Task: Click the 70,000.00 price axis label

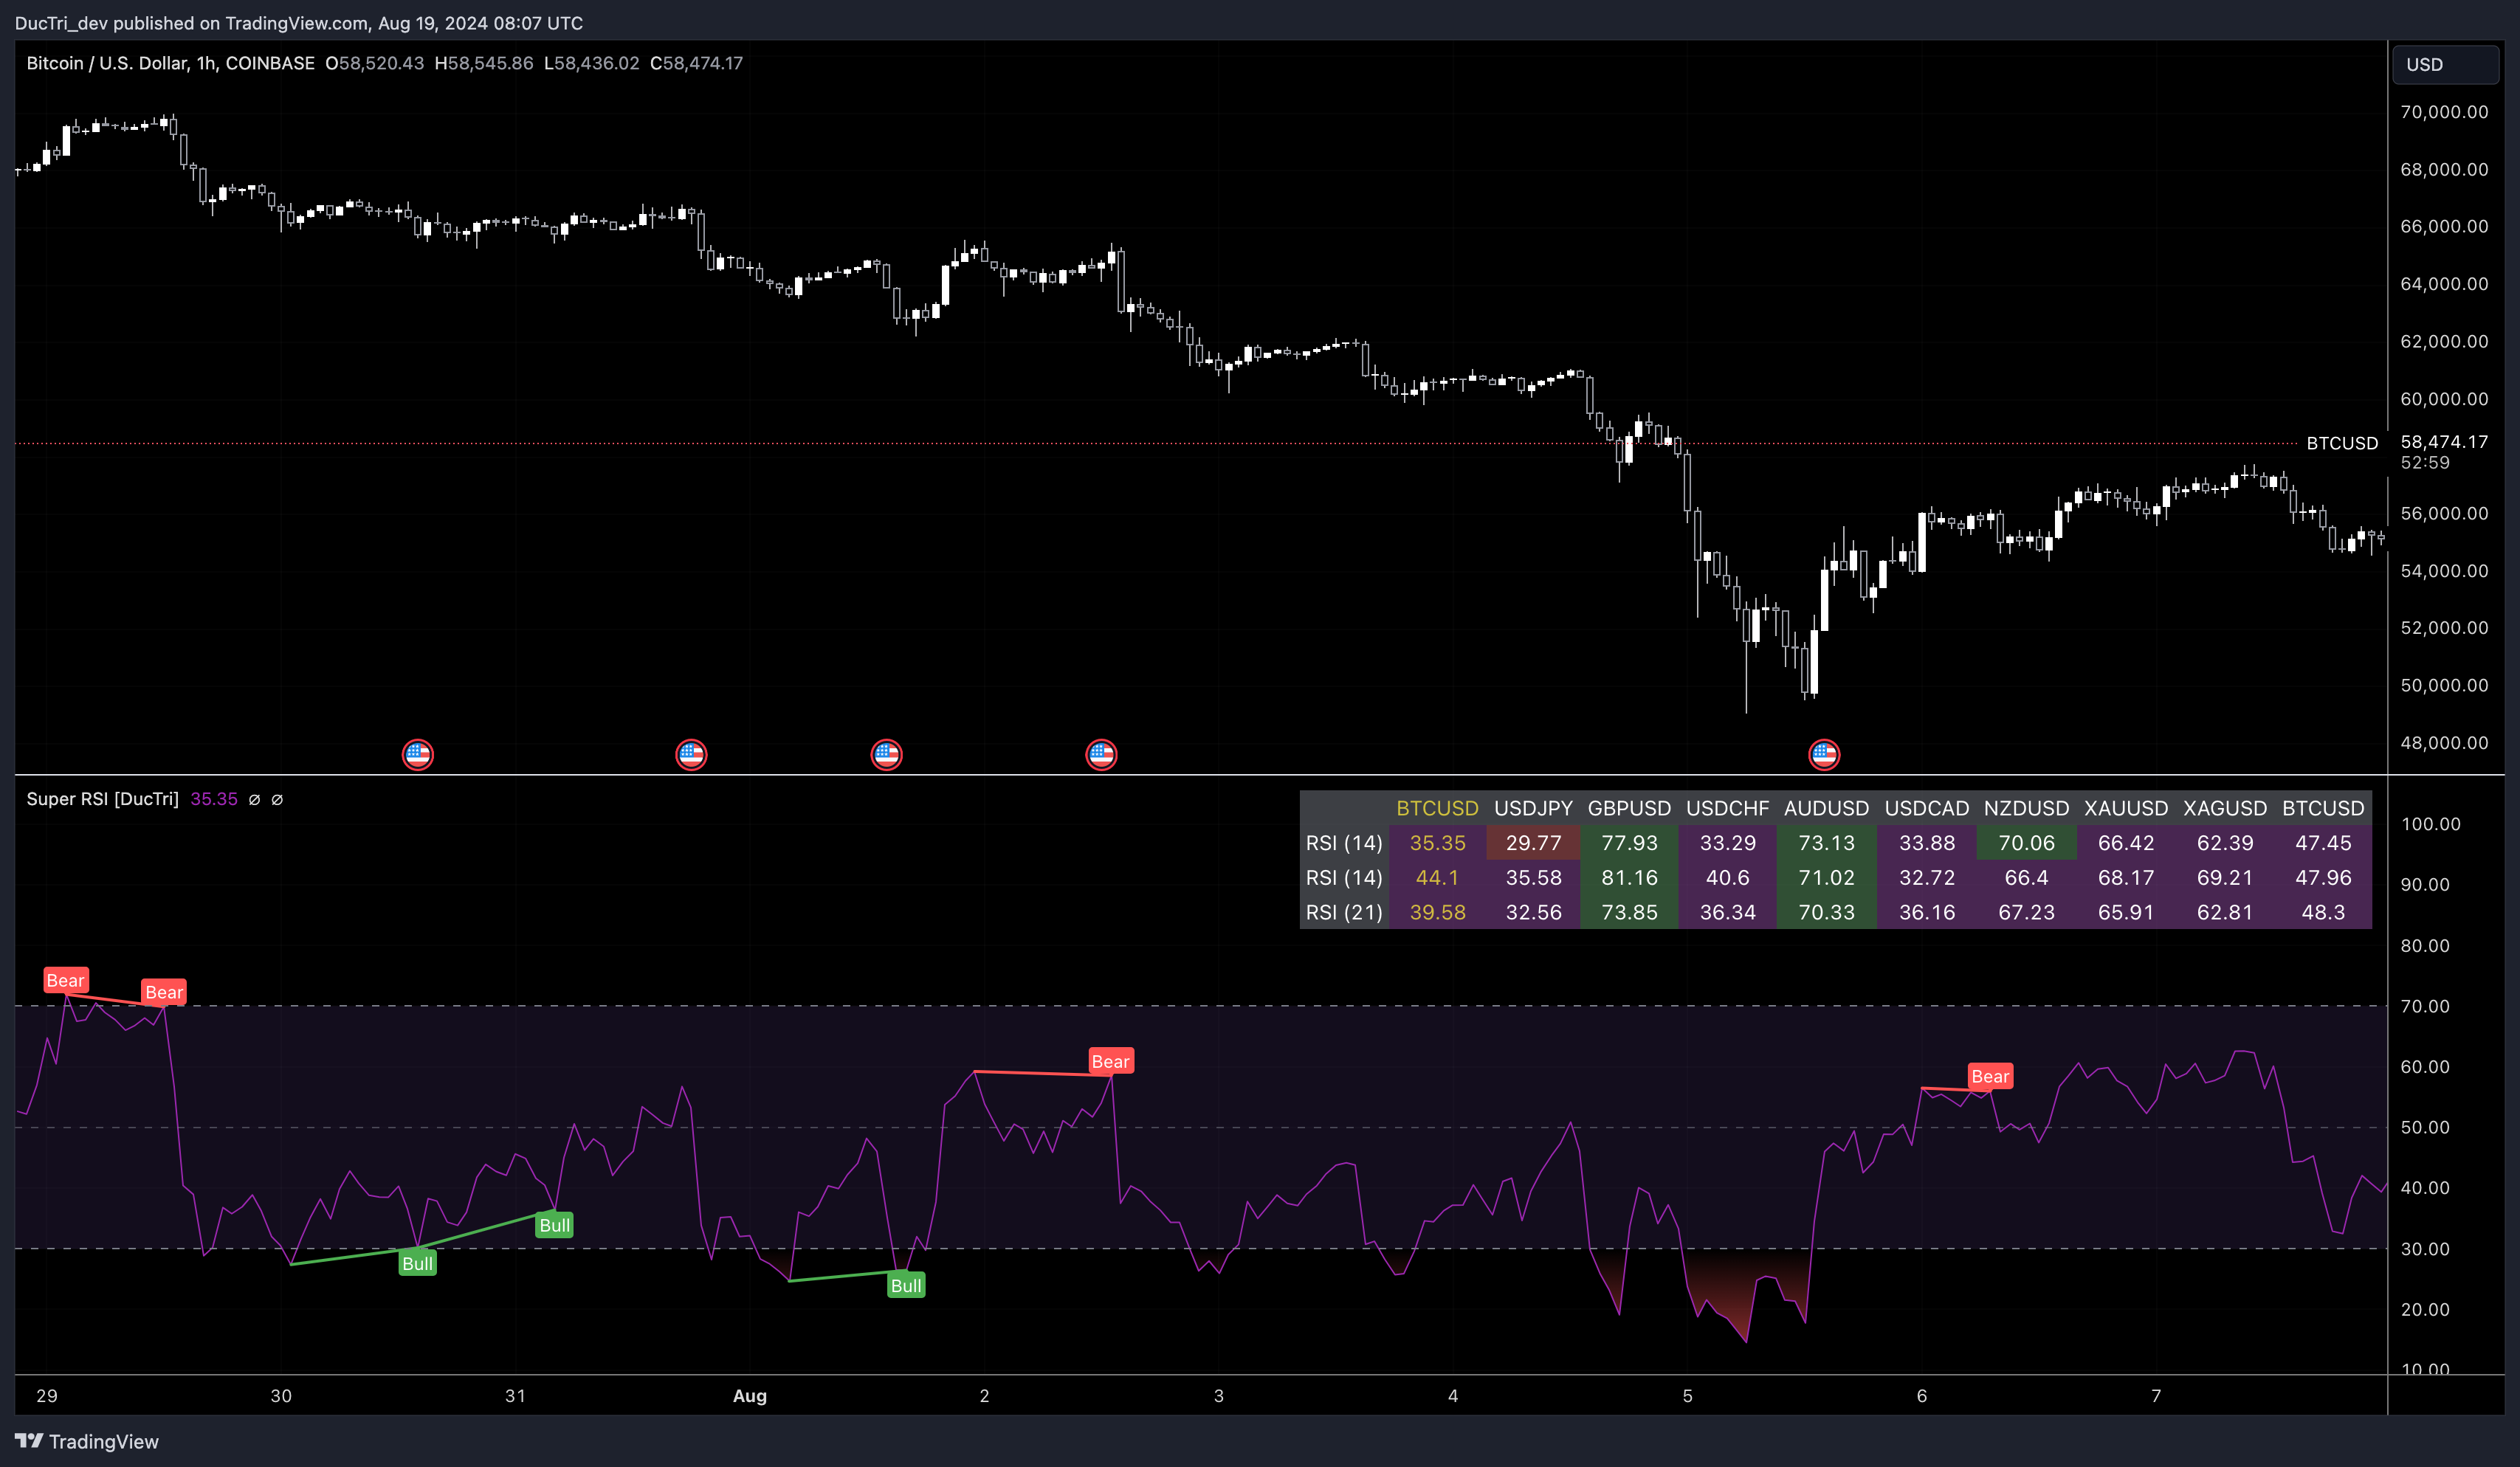Action: [2444, 112]
